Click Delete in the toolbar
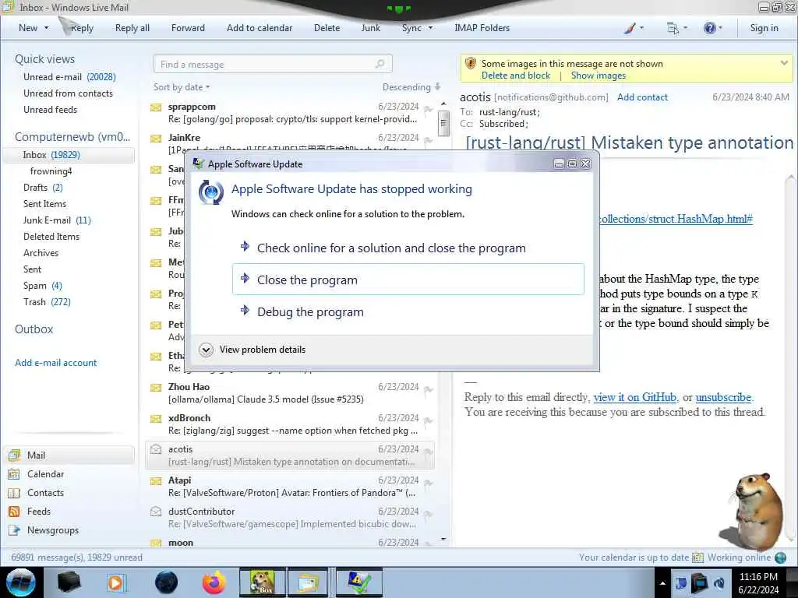The width and height of the screenshot is (798, 598). pos(327,28)
